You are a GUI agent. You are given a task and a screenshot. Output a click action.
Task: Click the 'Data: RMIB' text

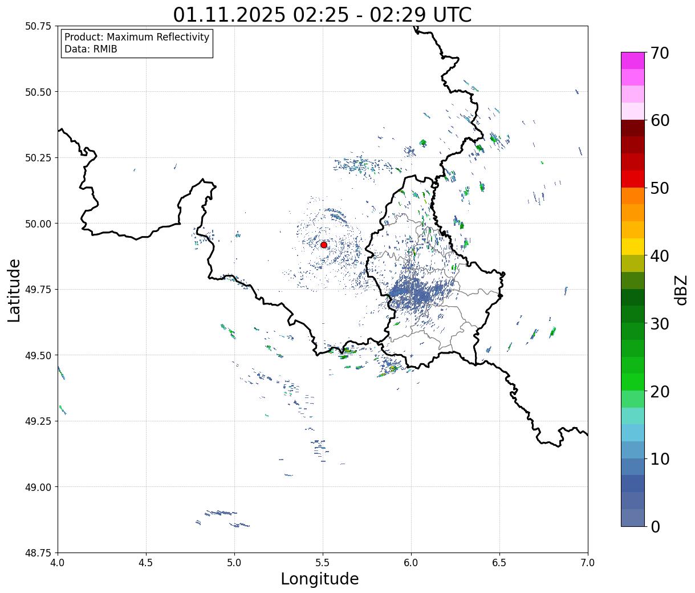[91, 49]
